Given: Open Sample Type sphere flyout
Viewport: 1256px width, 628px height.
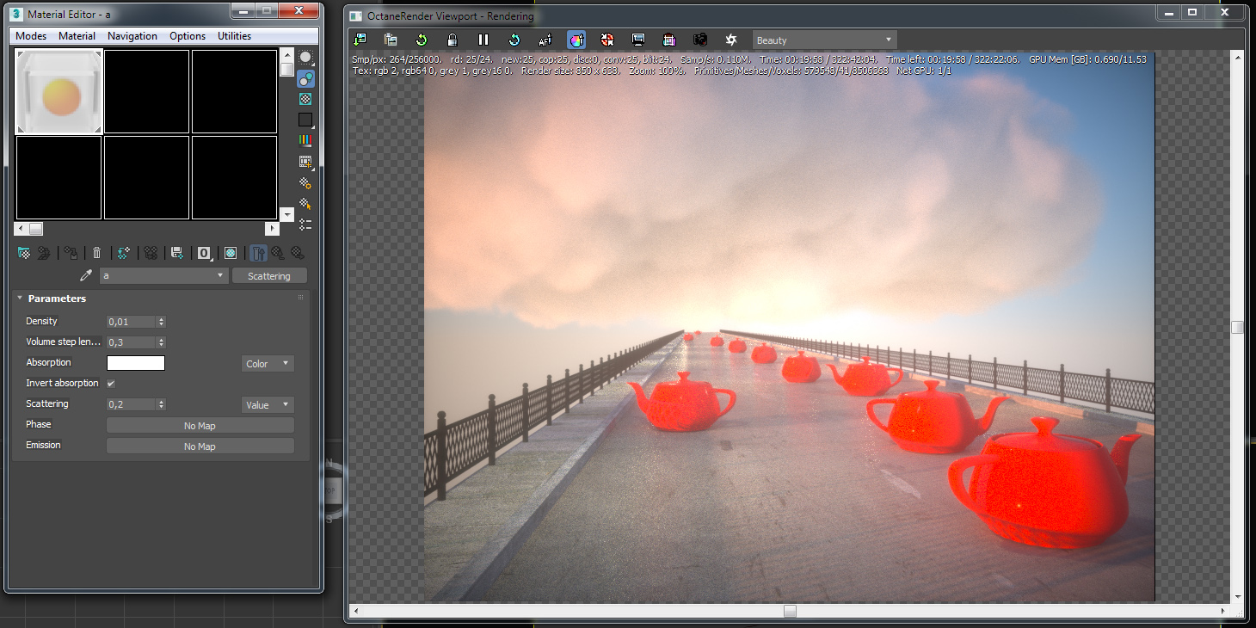Looking at the screenshot, I should coord(305,58).
